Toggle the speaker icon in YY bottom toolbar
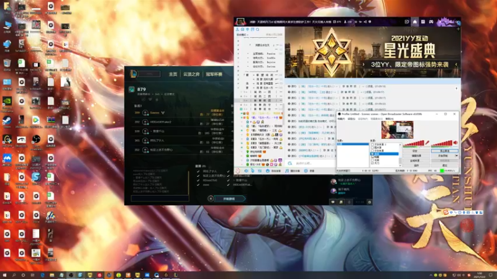Screen dimensions: 497x279 246,170
